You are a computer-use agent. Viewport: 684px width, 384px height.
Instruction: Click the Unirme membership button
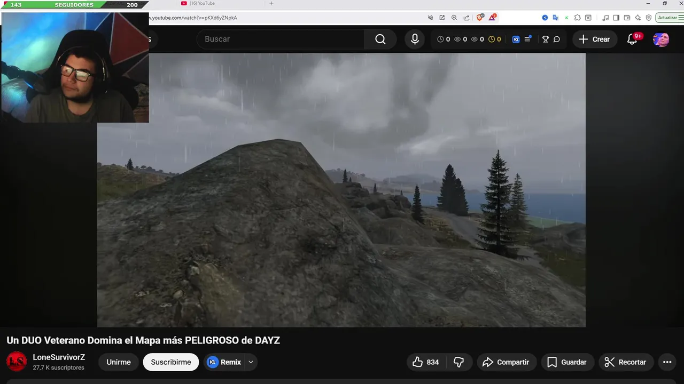coord(119,362)
